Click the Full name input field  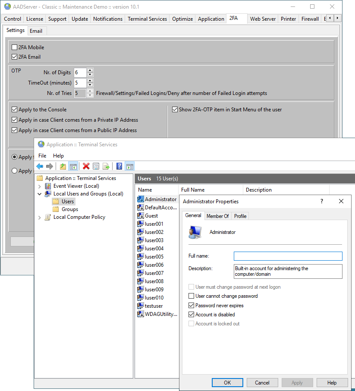click(x=288, y=256)
